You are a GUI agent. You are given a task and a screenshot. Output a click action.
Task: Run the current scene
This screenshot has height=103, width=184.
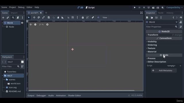click(x=153, y=7)
